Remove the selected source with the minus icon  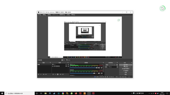[56, 74]
